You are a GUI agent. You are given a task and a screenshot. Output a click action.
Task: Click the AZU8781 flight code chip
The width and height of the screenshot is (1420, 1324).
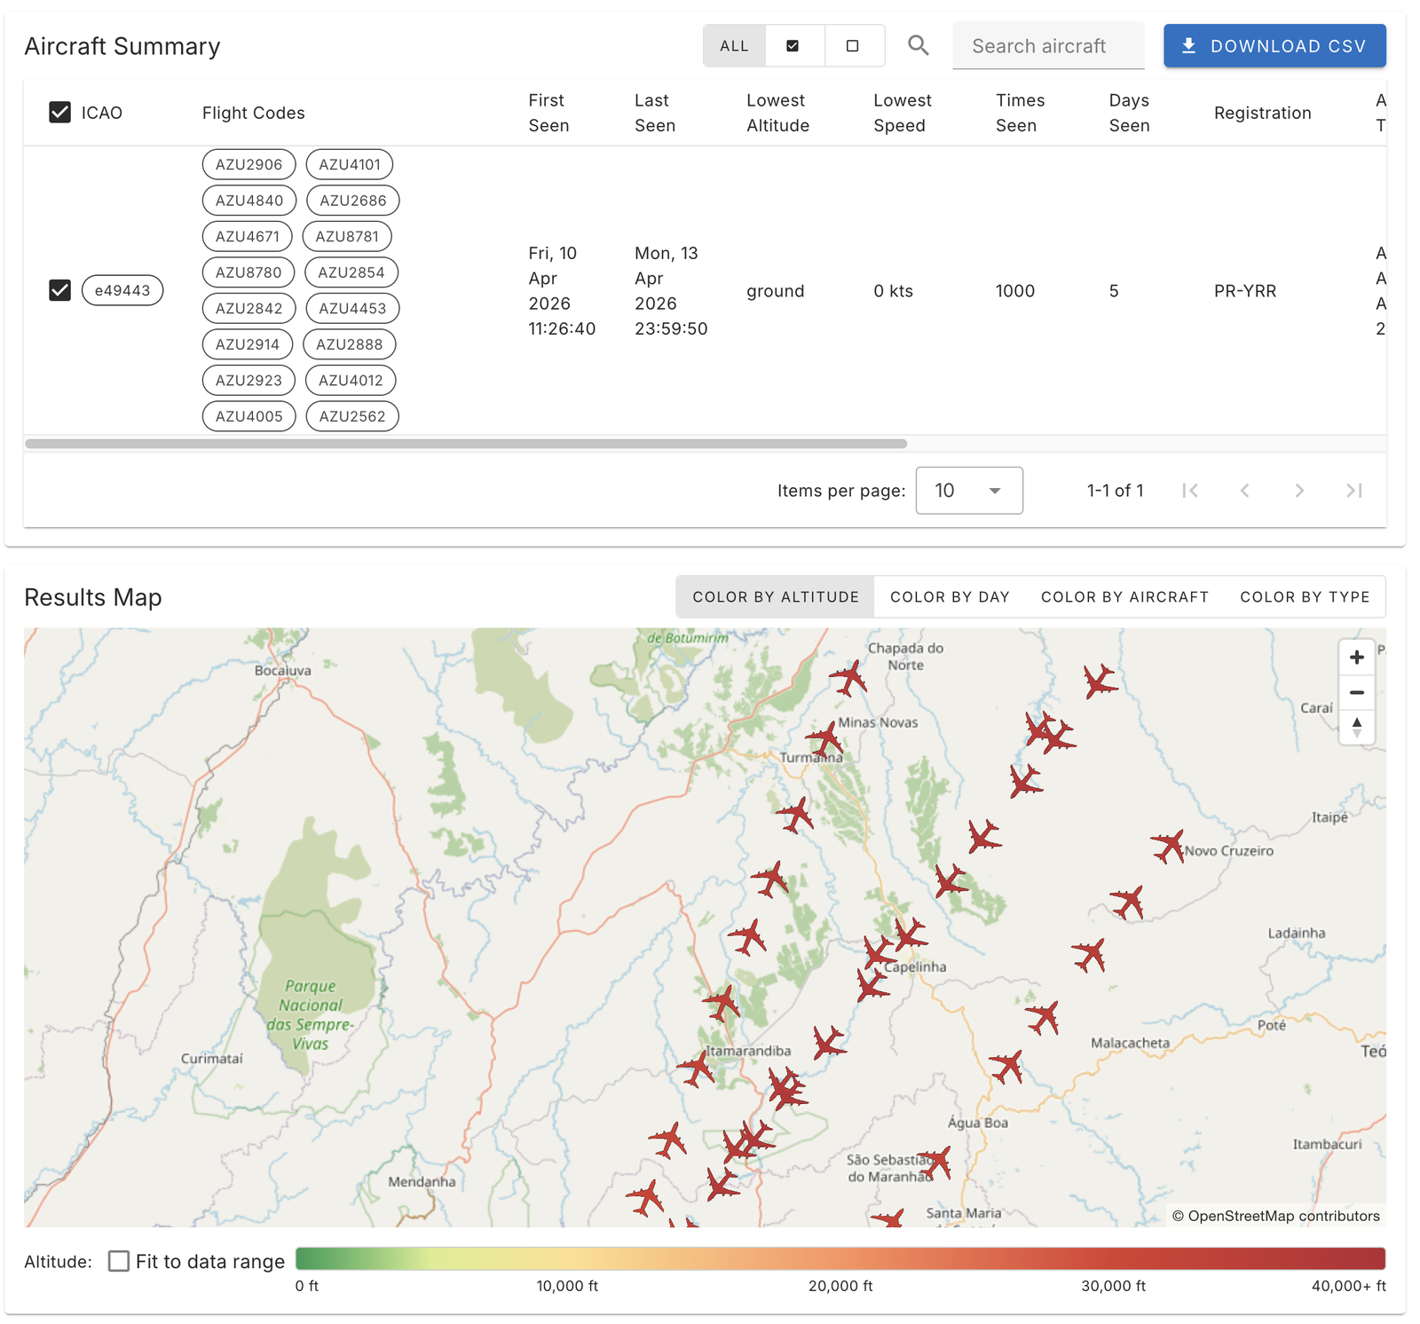[347, 236]
